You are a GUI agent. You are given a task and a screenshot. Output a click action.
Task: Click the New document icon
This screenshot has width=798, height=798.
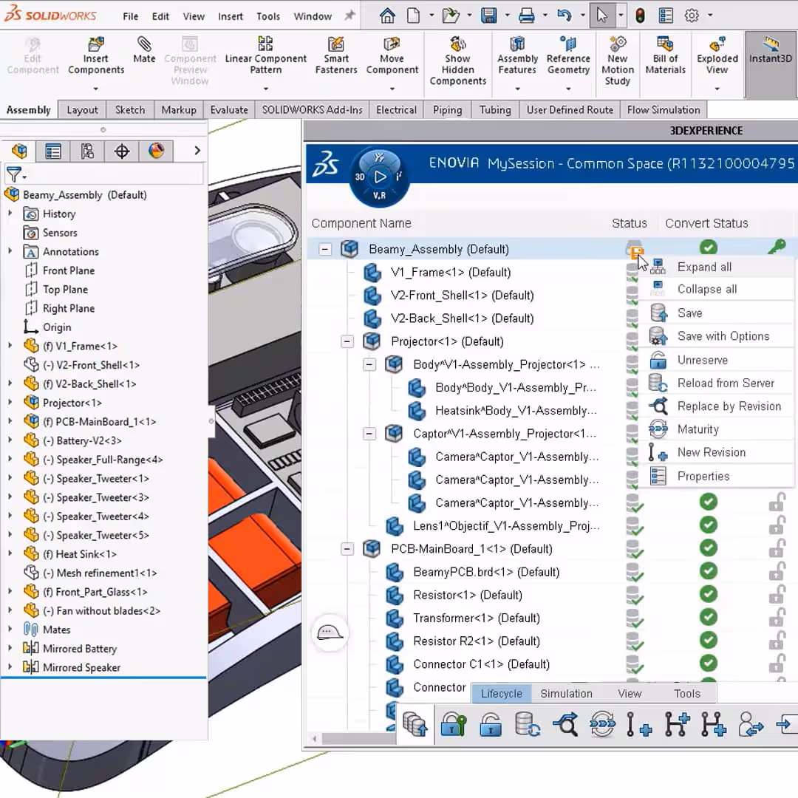(413, 16)
